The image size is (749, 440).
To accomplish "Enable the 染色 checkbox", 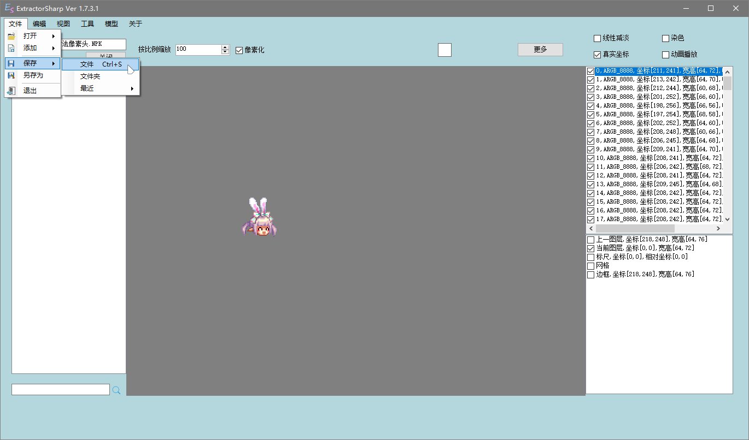I will click(x=665, y=38).
